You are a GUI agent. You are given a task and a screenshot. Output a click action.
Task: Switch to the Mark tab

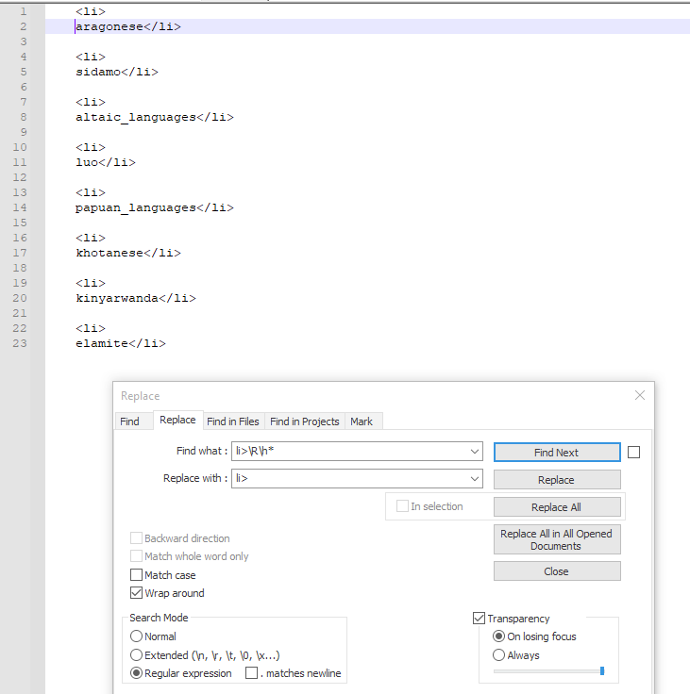click(x=362, y=421)
